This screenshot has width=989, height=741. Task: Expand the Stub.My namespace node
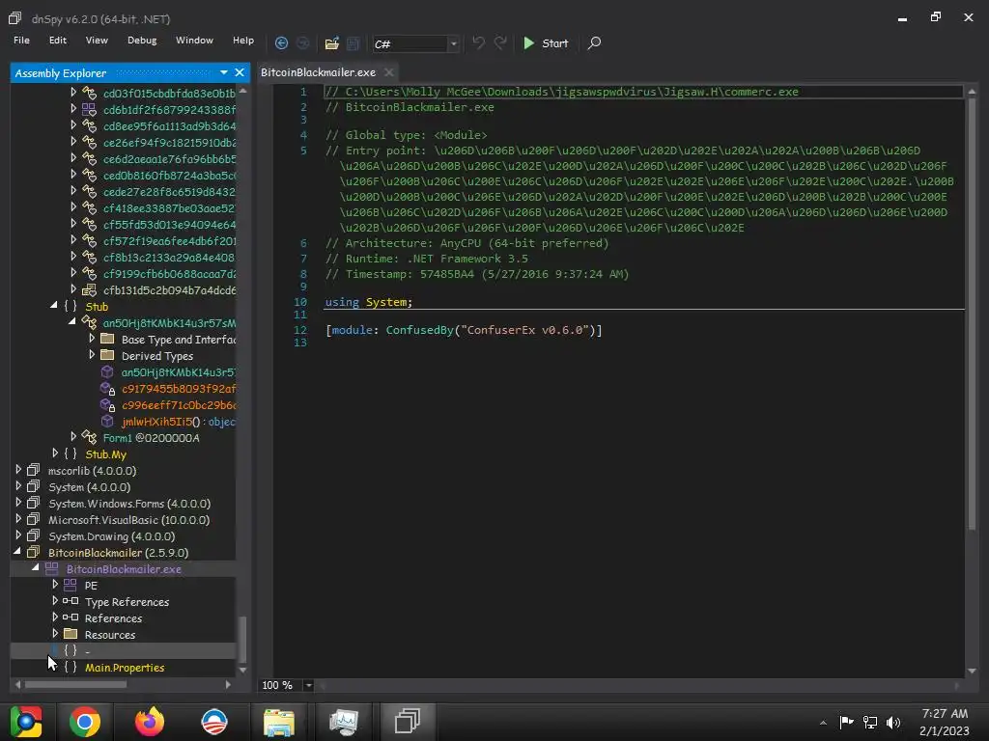(55, 453)
